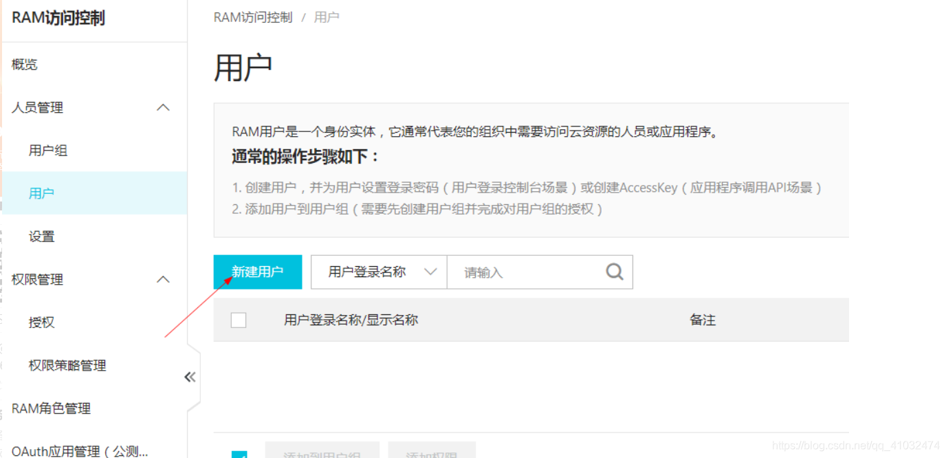
Task: Select the 用户 breadcrumb item
Action: click(x=326, y=17)
